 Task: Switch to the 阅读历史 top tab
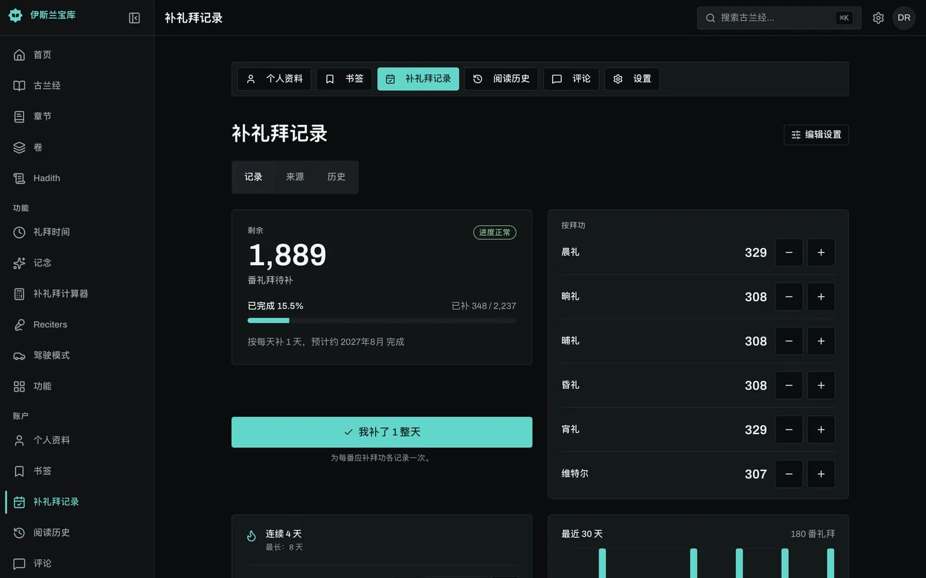pos(501,79)
